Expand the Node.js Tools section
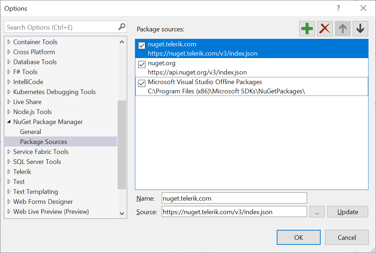The image size is (376, 253). (8, 112)
